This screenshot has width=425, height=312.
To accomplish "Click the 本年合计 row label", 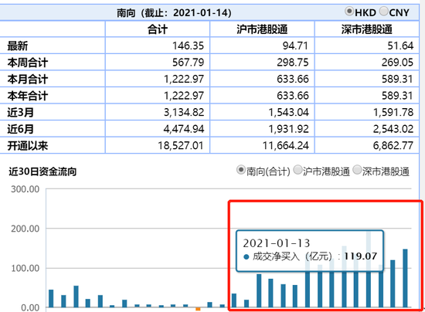I will [28, 96].
